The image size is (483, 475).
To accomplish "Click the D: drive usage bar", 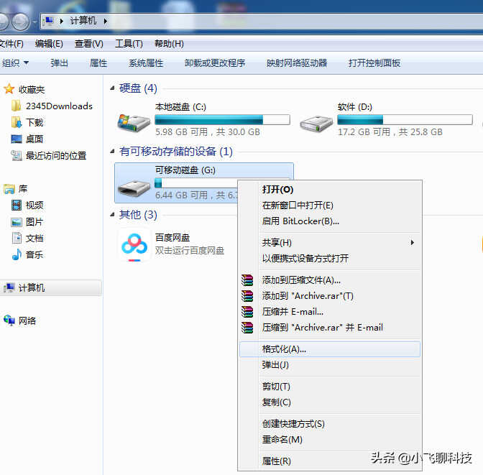I will point(405,119).
